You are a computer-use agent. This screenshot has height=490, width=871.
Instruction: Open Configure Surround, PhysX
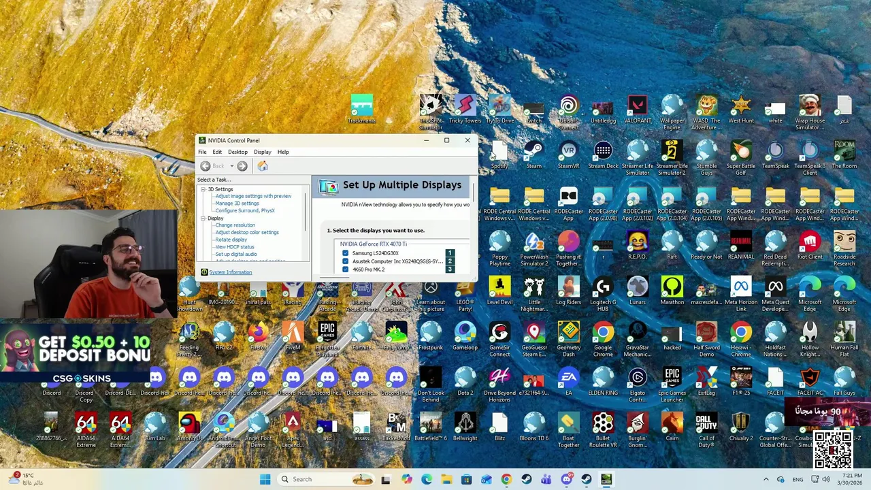pos(245,210)
